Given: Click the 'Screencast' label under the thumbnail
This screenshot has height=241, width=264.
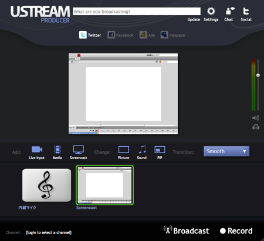Looking at the screenshot, I should pos(86,208).
